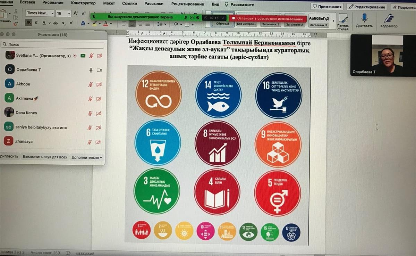Click the Dictate microphone icon

(x=364, y=18)
